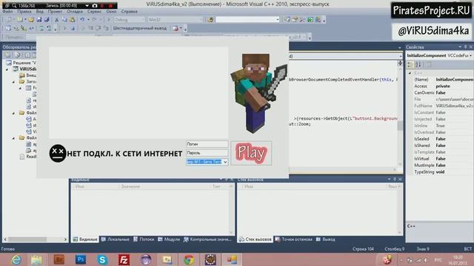Click the Solution Explorer horizontal scrollbar
Viewport: 474px width, 266px height.
35,239
